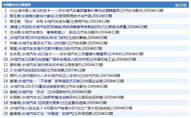Click author 乔婷 in row 7
Screen dimensions: 191x118
pos(13,43)
